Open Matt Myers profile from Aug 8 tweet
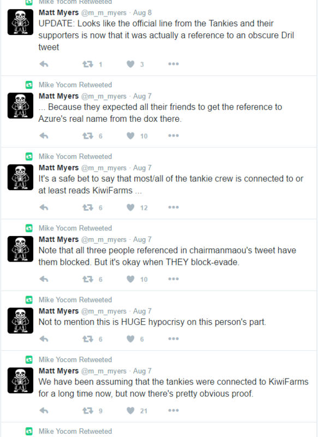 click(59, 13)
